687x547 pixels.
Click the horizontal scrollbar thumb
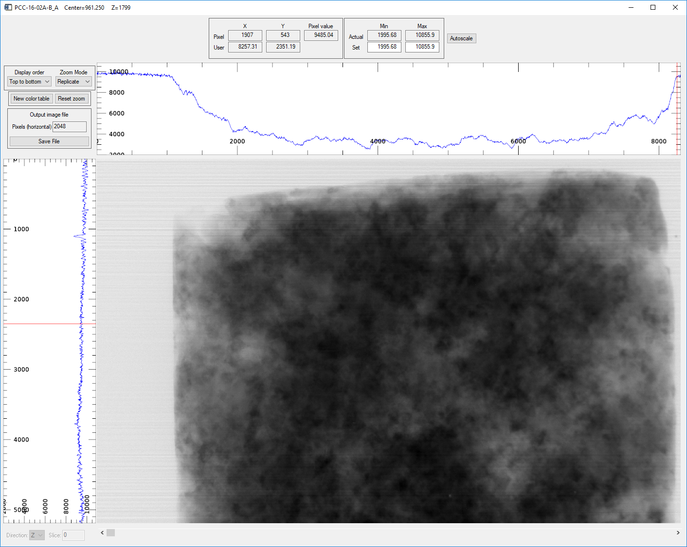(x=111, y=533)
